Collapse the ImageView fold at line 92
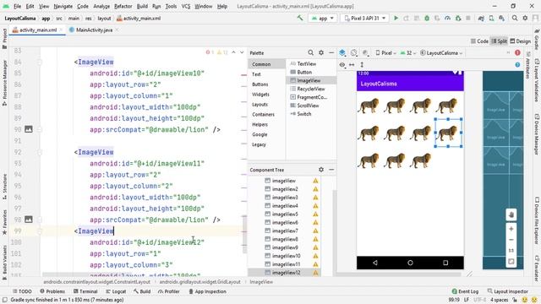The width and height of the screenshot is (541, 304). (x=40, y=152)
